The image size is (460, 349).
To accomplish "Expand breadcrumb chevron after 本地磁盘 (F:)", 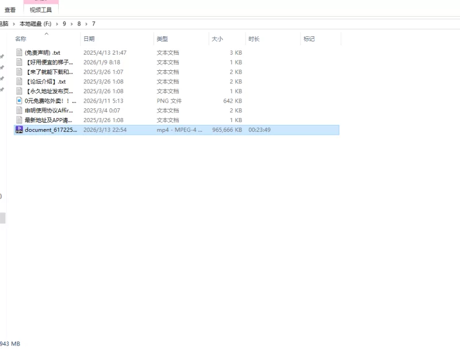I will tap(57, 24).
